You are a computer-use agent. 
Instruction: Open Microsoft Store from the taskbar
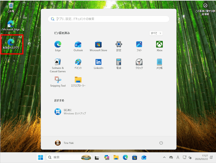coord(134,157)
